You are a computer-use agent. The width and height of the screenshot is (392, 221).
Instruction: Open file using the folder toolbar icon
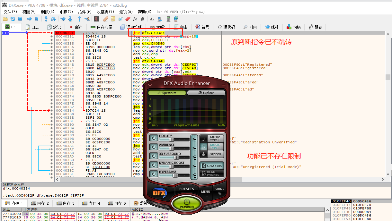pyautogui.click(x=5, y=19)
